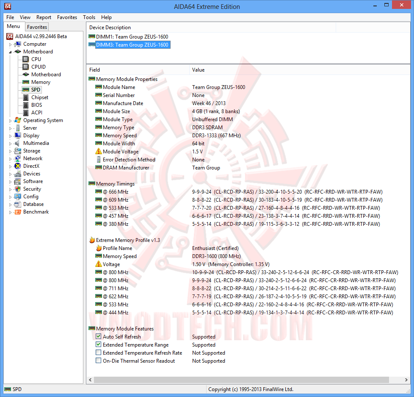Image resolution: width=414 pixels, height=397 pixels.
Task: Click the SPD memory icon in sidebar
Action: click(x=26, y=89)
